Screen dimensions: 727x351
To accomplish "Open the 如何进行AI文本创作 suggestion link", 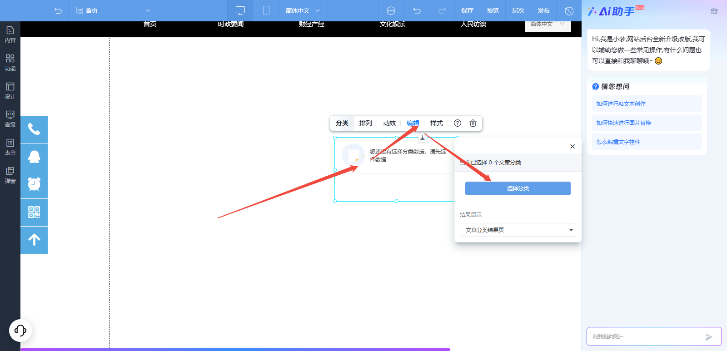I will coord(621,104).
